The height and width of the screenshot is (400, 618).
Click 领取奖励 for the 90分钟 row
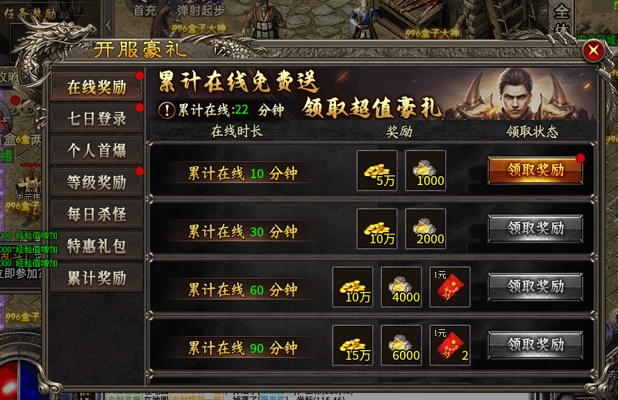pyautogui.click(x=535, y=345)
